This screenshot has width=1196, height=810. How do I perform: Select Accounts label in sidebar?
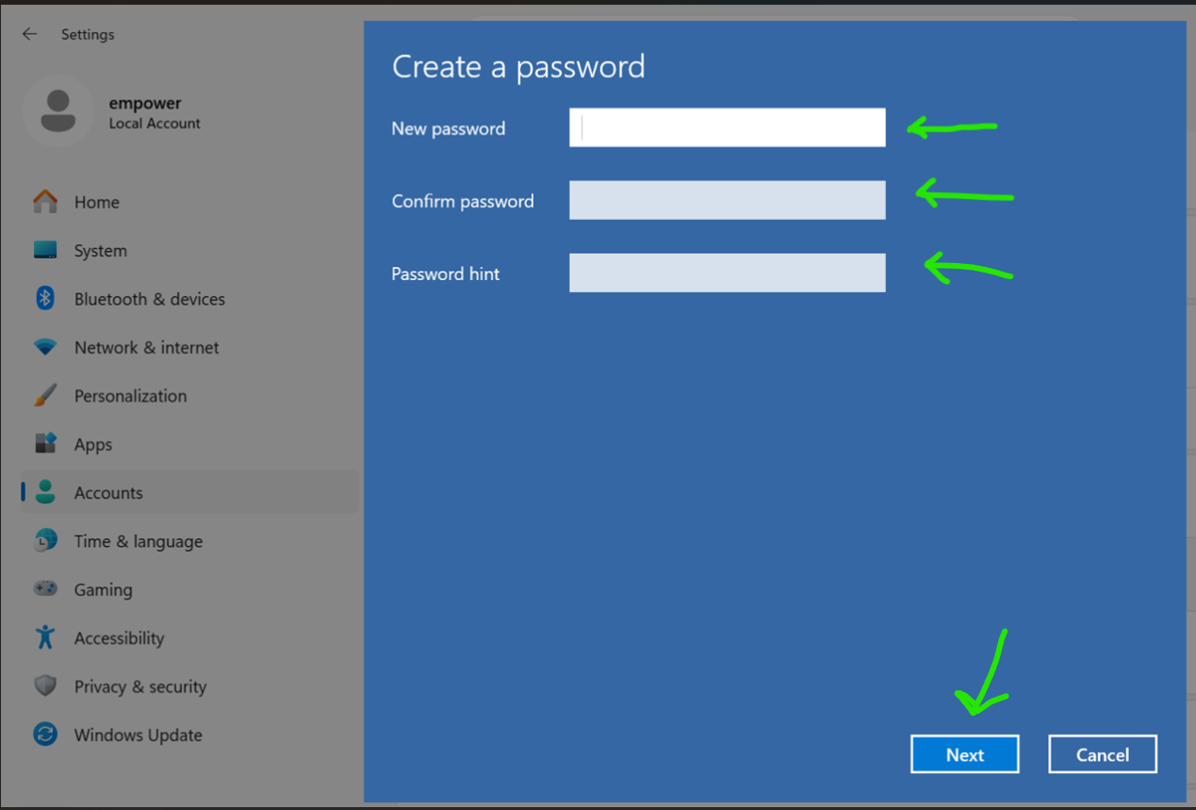click(x=108, y=493)
